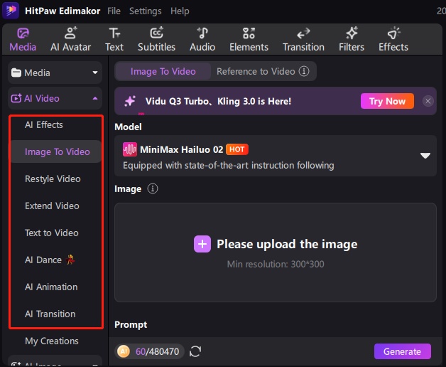Image resolution: width=446 pixels, height=367 pixels.
Task: Click the MiniMax Hailuo model icon
Action: click(x=130, y=149)
